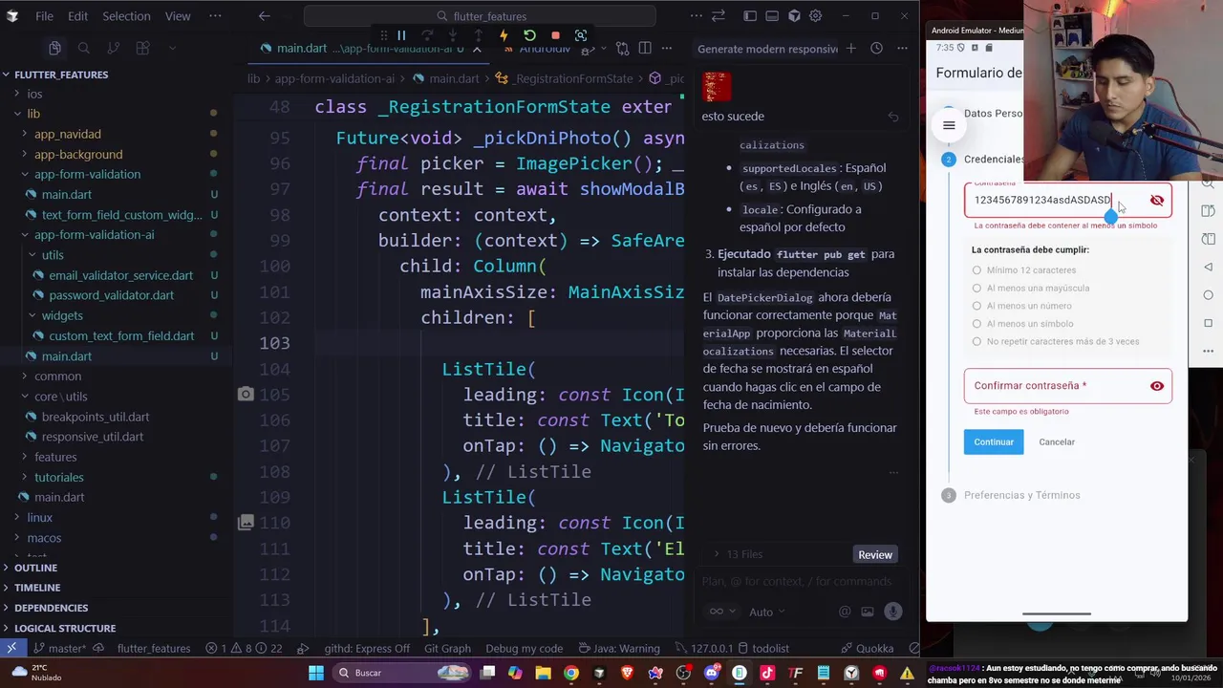Open the Search view icon
Image resolution: width=1223 pixels, height=688 pixels.
(x=84, y=48)
